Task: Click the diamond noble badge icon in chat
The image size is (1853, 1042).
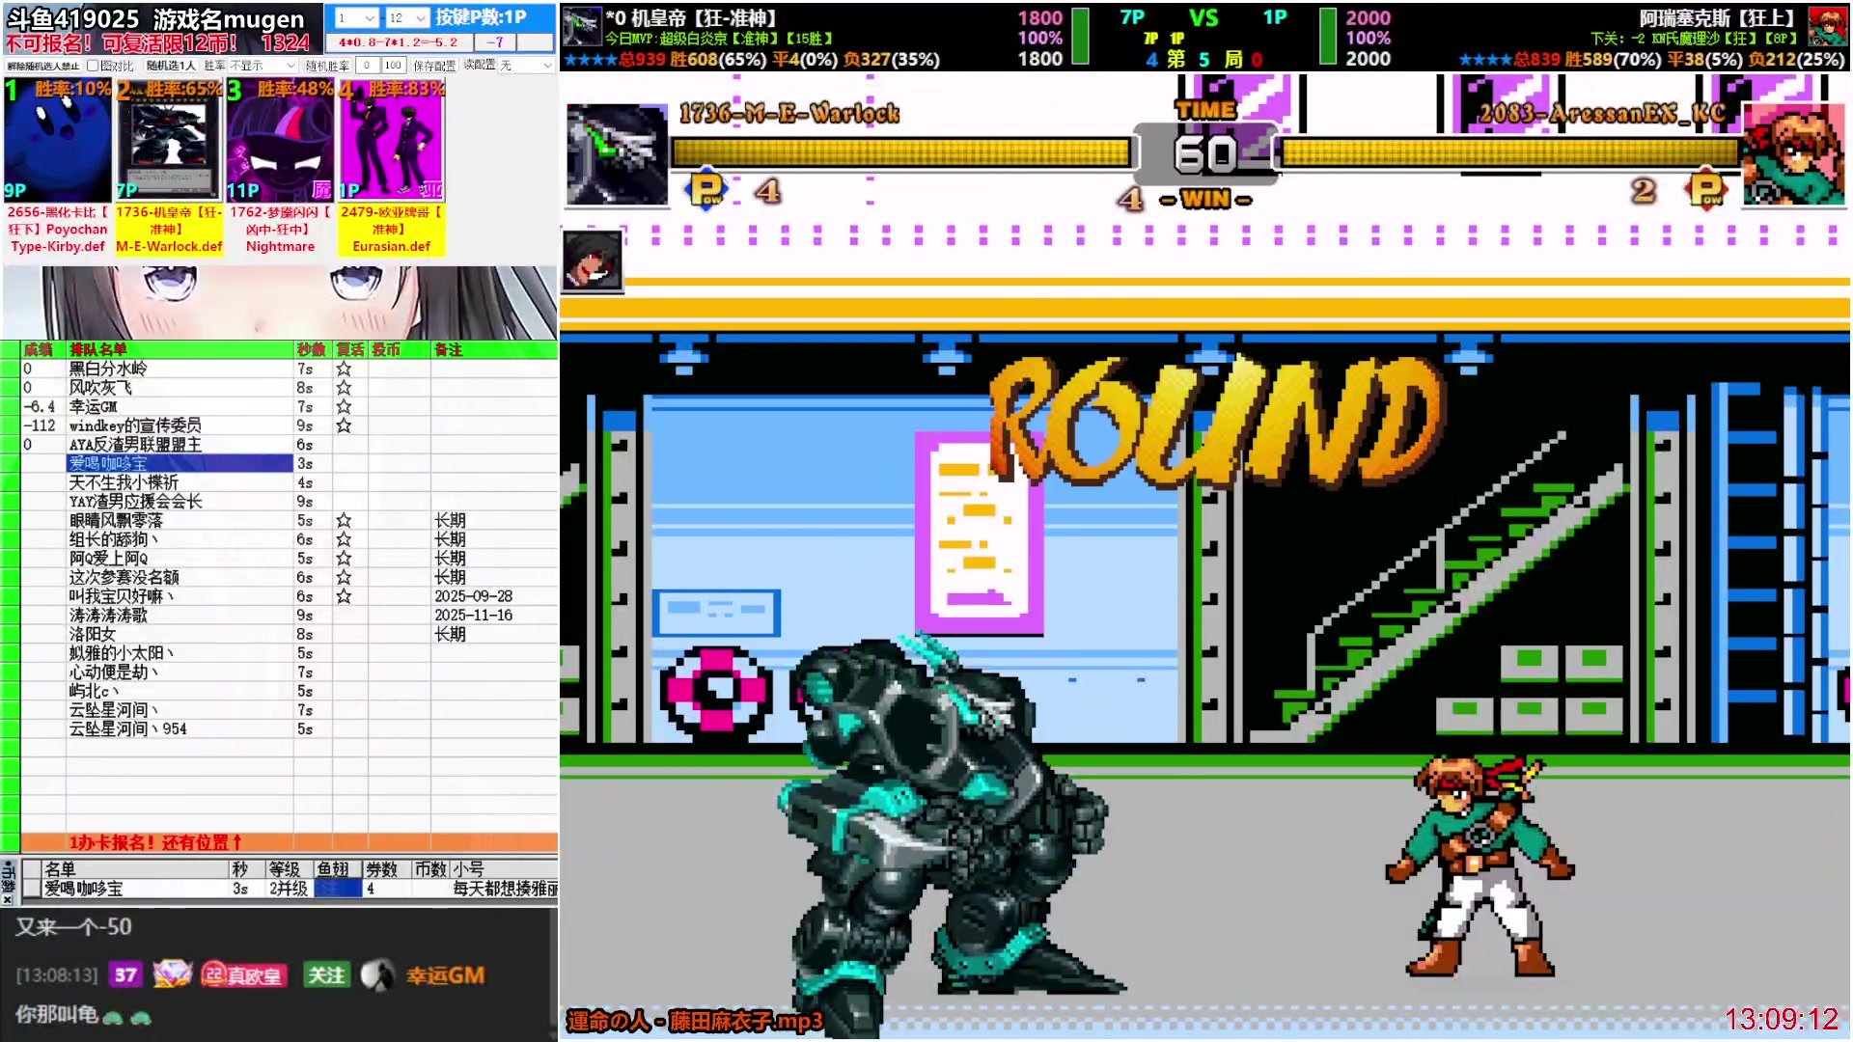Action: [172, 974]
